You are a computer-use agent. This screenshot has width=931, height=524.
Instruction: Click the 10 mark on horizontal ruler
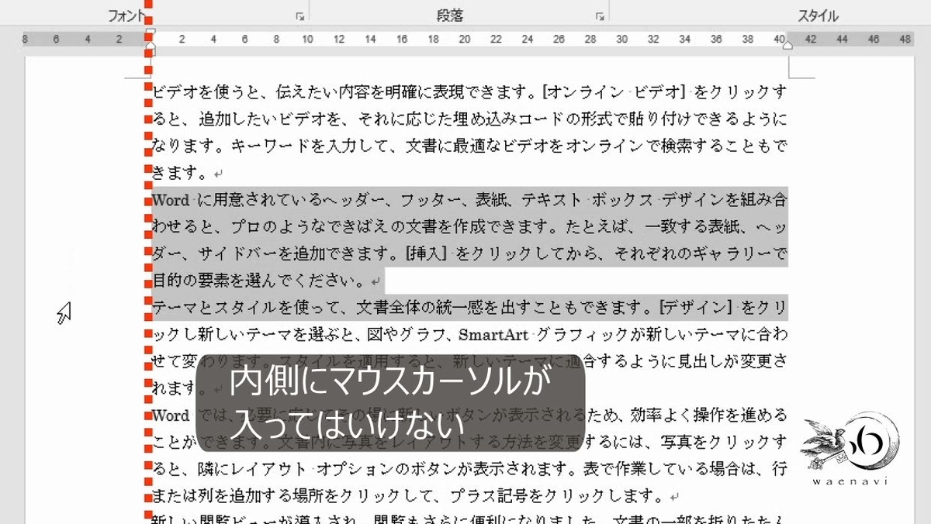[307, 39]
